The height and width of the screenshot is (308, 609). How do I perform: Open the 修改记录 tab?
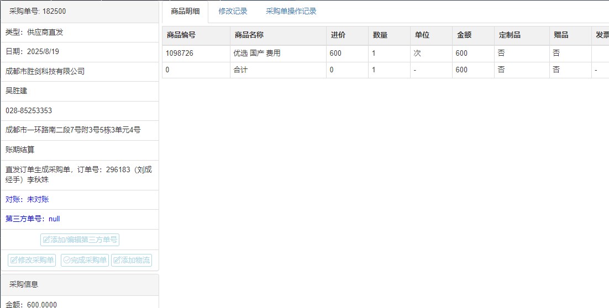pyautogui.click(x=233, y=12)
